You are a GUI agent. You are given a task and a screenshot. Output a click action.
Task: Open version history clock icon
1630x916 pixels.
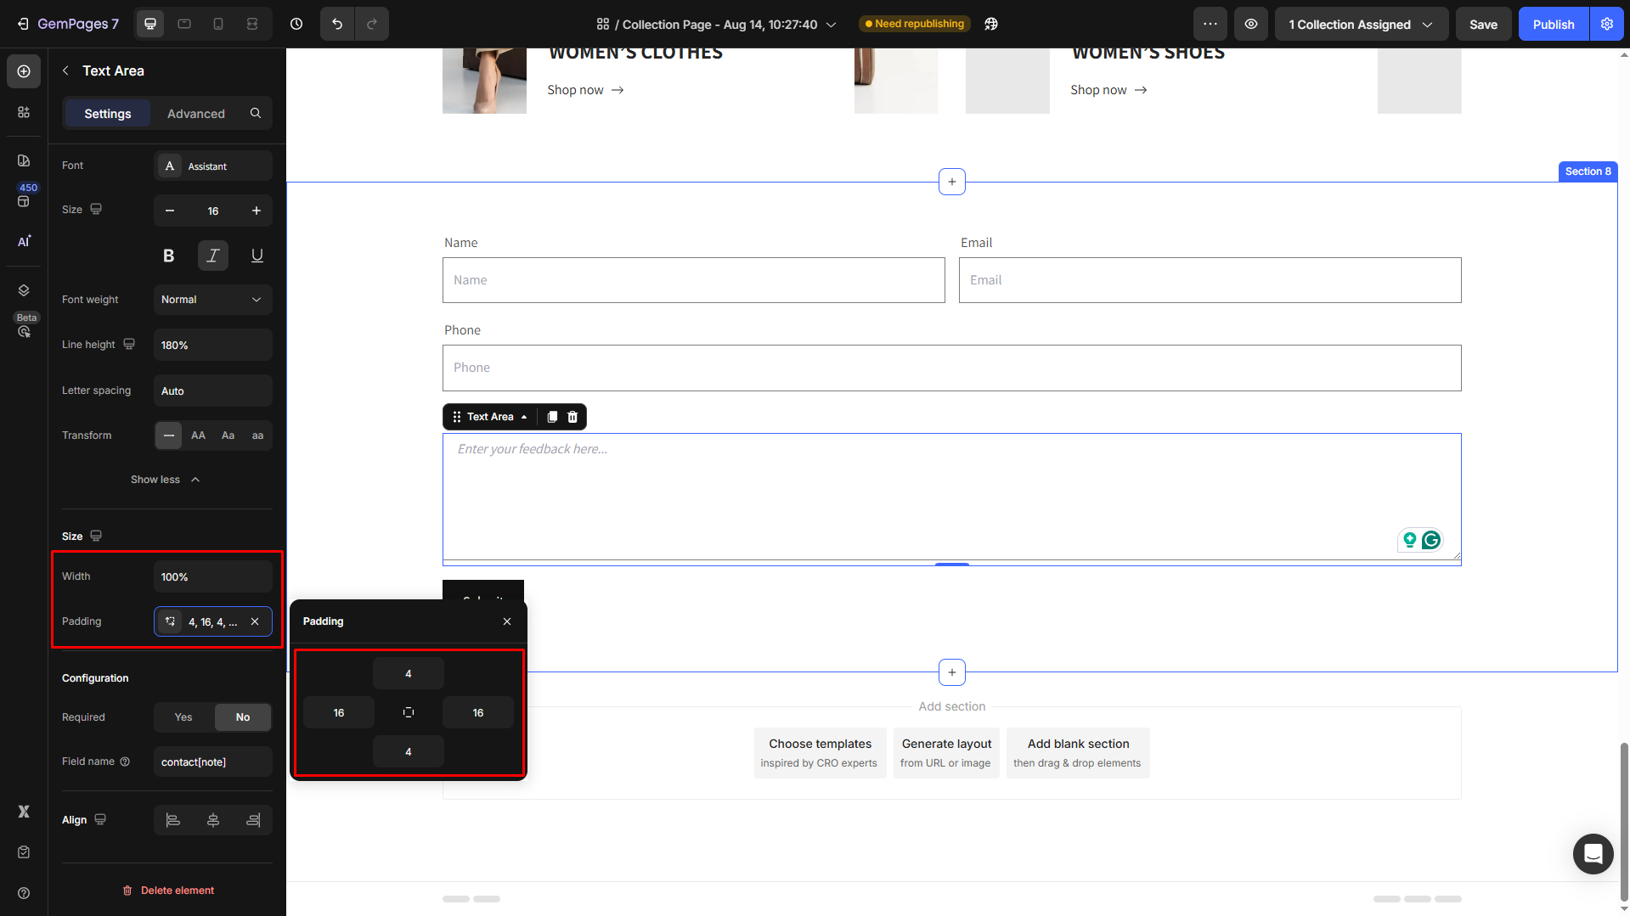pyautogui.click(x=296, y=24)
